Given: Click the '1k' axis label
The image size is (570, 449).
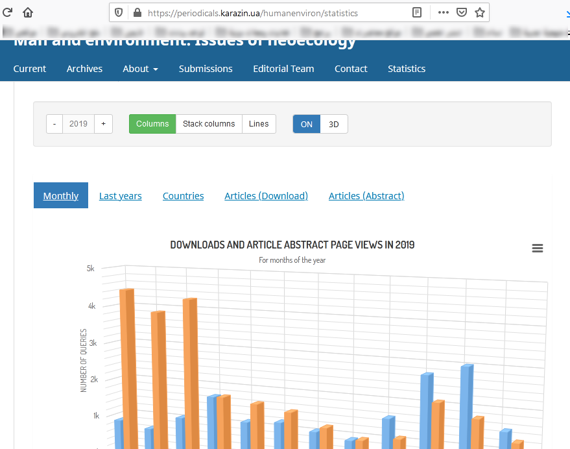Looking at the screenshot, I should (x=96, y=416).
